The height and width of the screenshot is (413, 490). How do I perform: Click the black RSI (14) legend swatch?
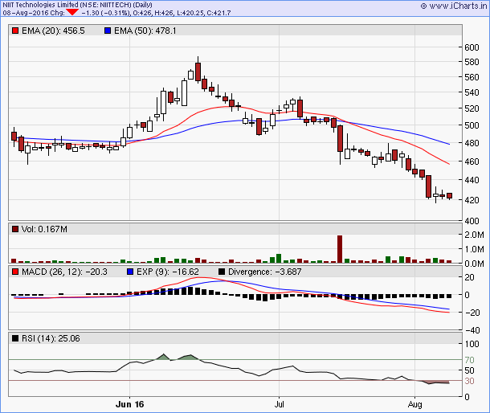(x=15, y=338)
